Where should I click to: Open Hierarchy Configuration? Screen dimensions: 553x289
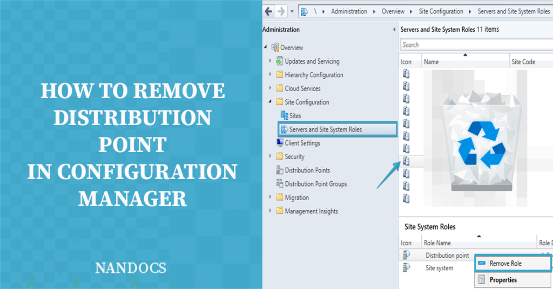click(x=314, y=75)
